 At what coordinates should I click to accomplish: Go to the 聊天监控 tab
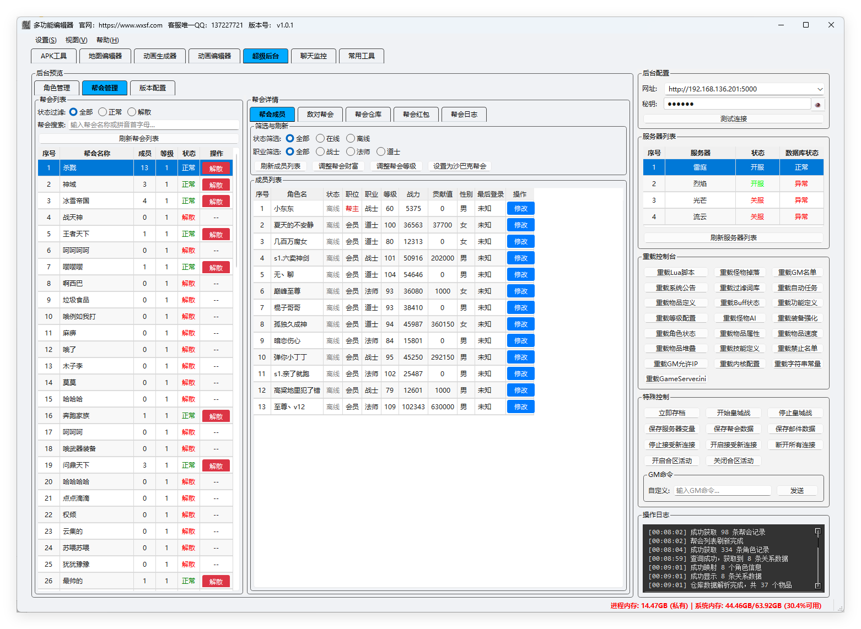coord(314,56)
